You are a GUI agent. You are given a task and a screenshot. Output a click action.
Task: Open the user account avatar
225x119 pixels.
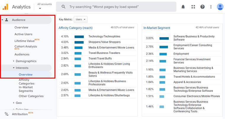coord(220,7)
